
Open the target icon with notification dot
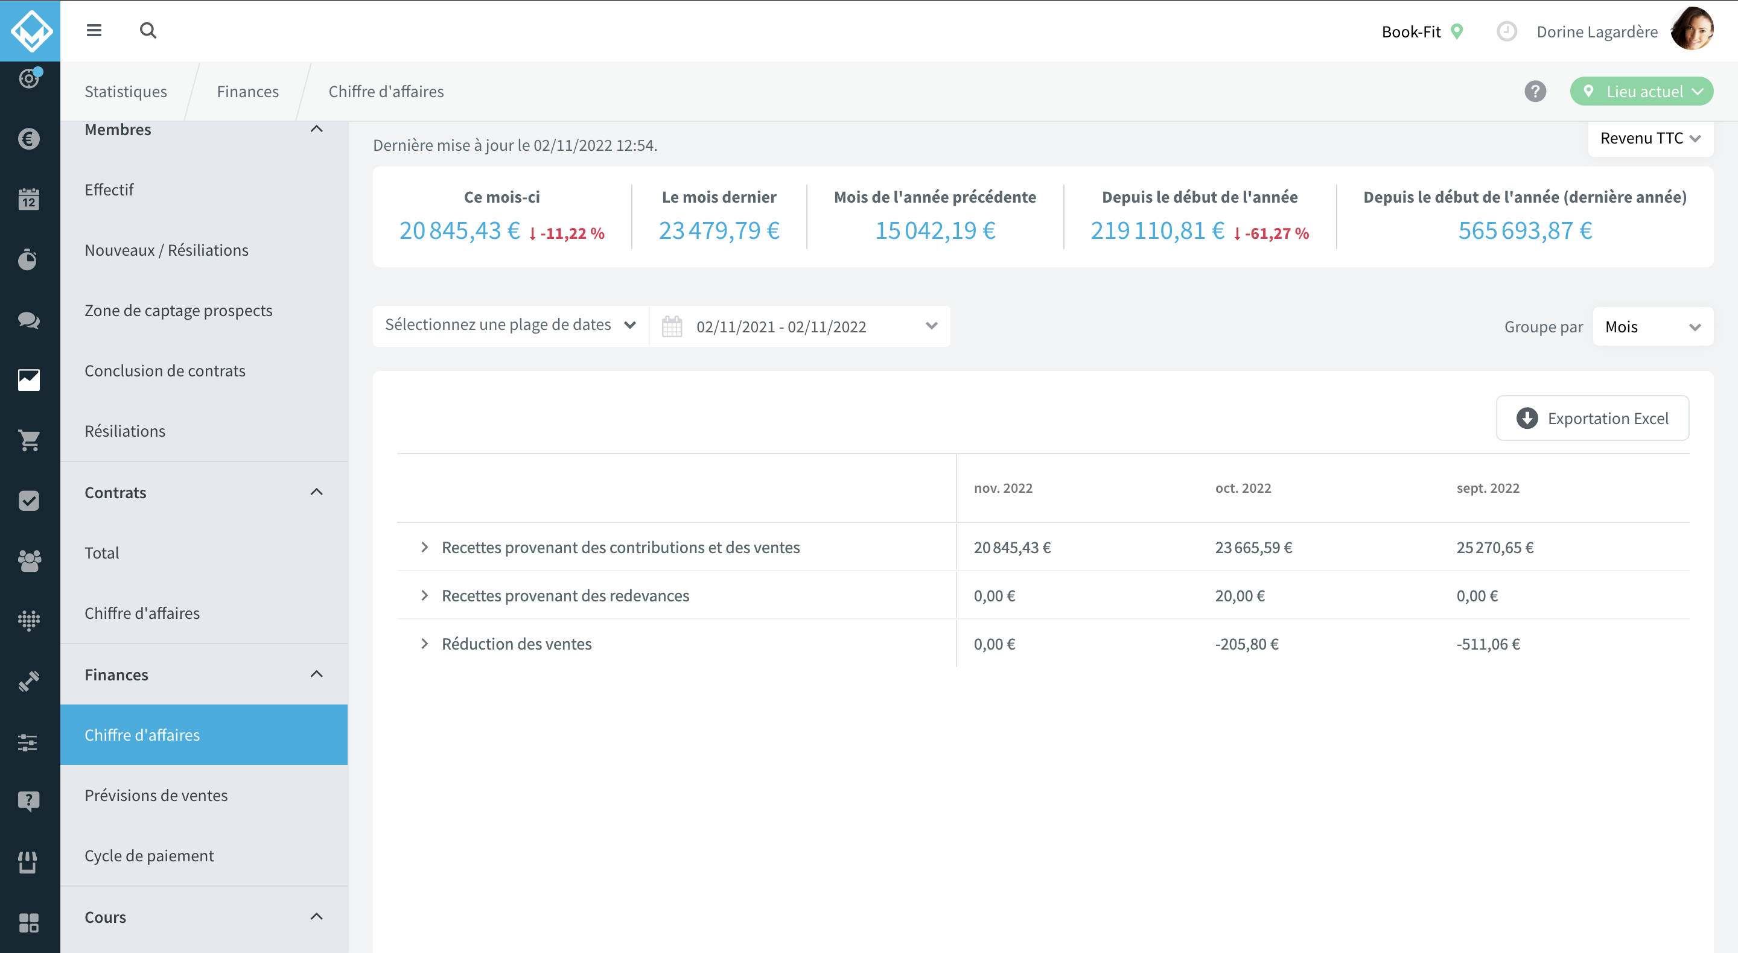[29, 78]
